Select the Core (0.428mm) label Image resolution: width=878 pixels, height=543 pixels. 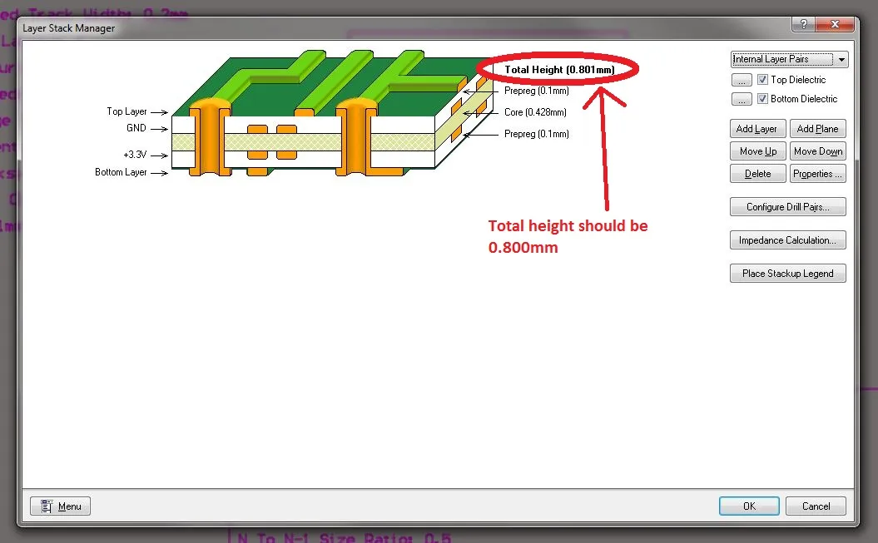click(x=535, y=112)
